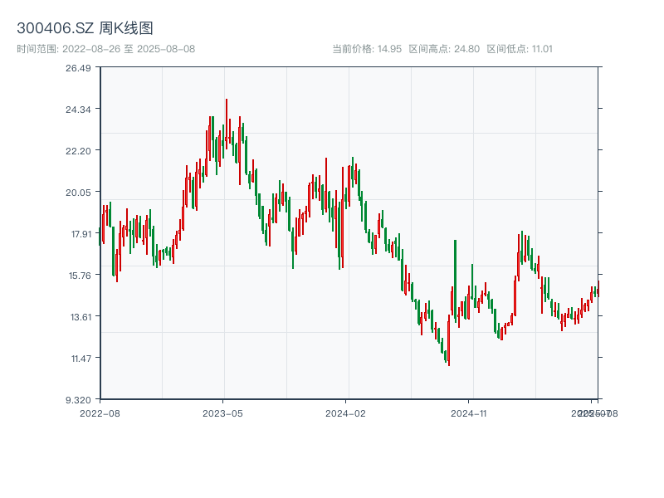
Task: Click the 300406.SZ 周K线图 chart title
Action: tap(85, 29)
